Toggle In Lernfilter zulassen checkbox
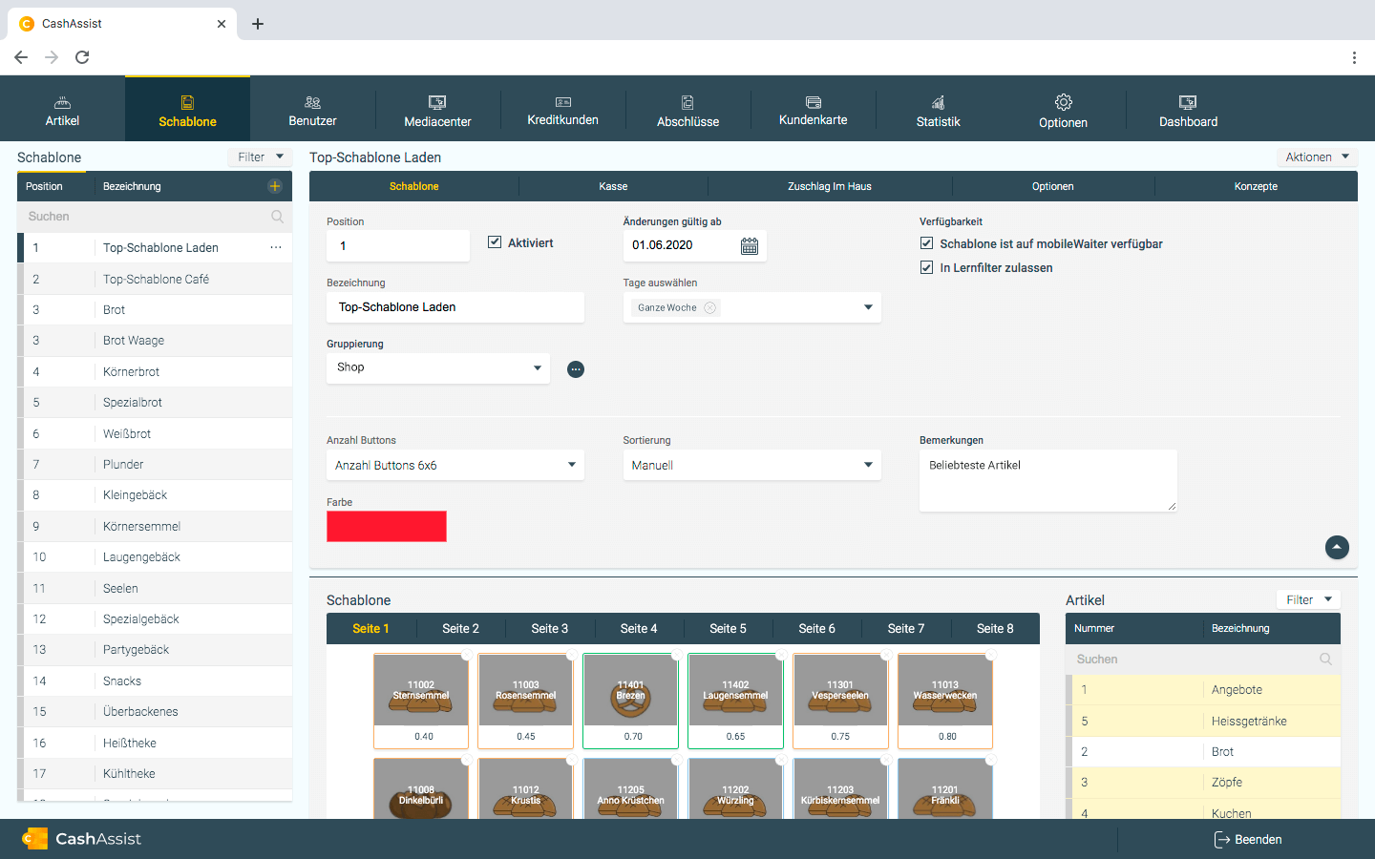Image resolution: width=1375 pixels, height=859 pixels. pos(926,267)
